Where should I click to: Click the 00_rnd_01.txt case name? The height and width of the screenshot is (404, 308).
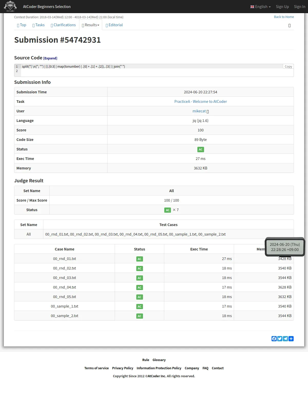[x=64, y=259]
